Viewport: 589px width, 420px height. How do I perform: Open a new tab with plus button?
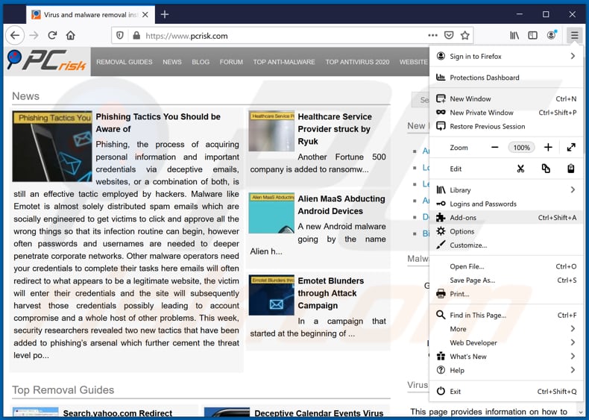165,15
